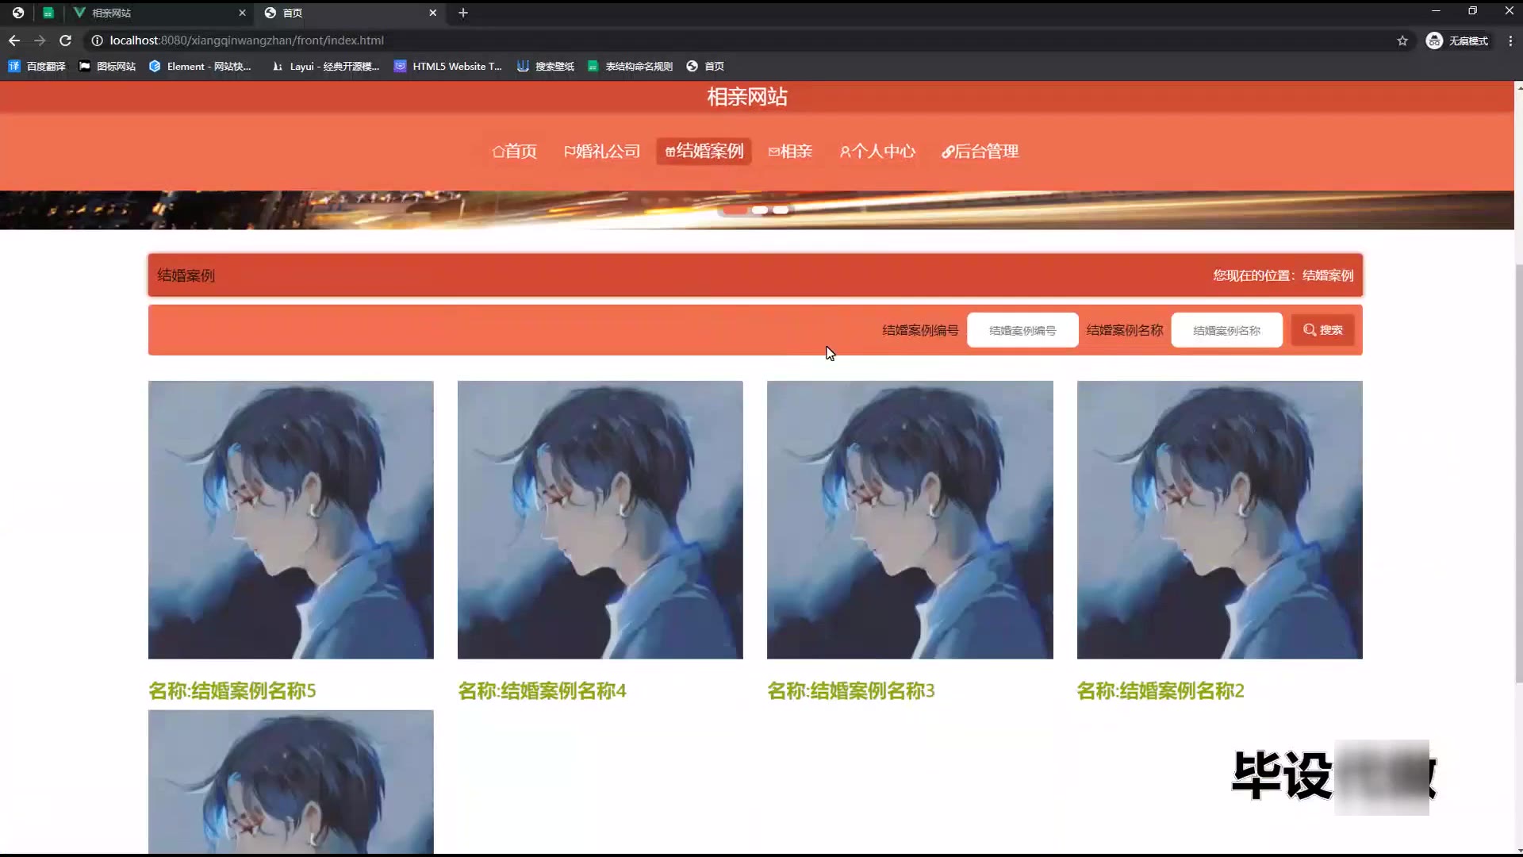The width and height of the screenshot is (1523, 857).
Task: Click the green sheet pinned tab icon
Action: point(48,13)
